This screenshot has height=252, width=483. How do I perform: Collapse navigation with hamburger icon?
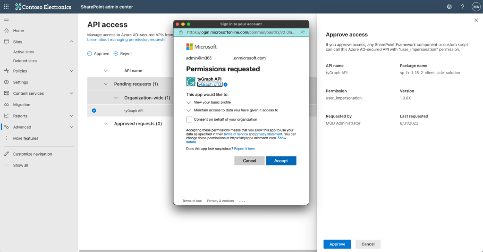pos(6,19)
